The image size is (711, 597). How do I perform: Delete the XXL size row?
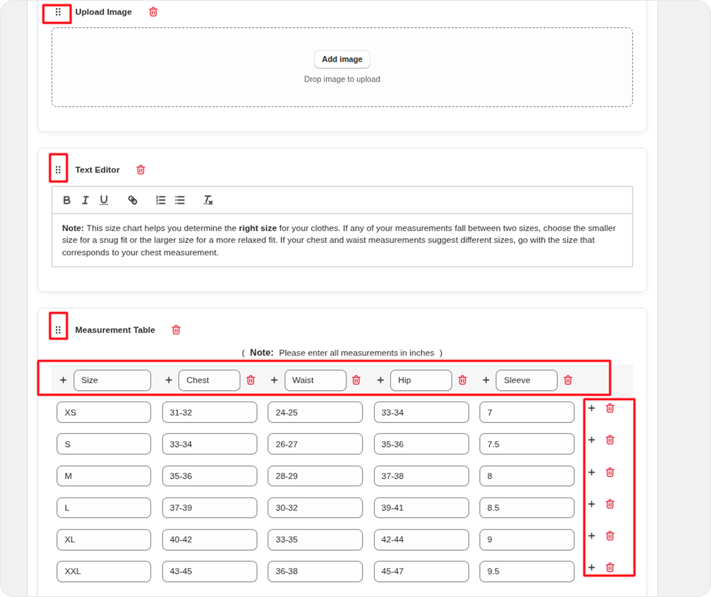(x=610, y=568)
